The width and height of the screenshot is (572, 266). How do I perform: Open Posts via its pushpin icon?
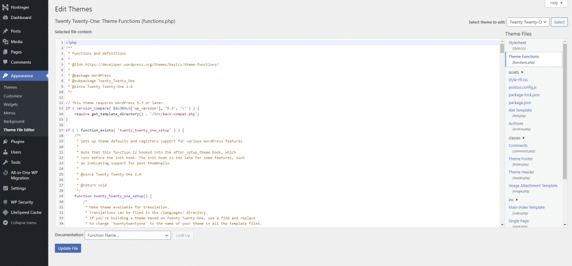point(5,31)
